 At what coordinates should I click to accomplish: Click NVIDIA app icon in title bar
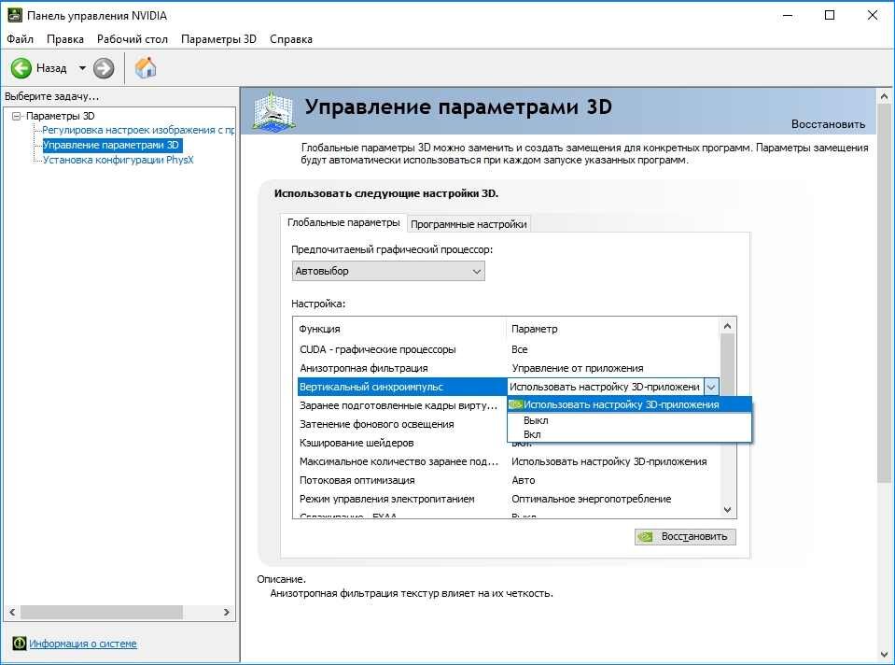point(14,16)
